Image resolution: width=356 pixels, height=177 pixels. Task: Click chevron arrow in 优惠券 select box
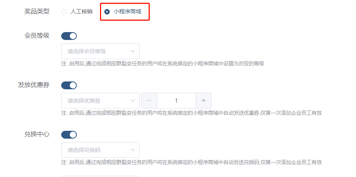[133, 101]
